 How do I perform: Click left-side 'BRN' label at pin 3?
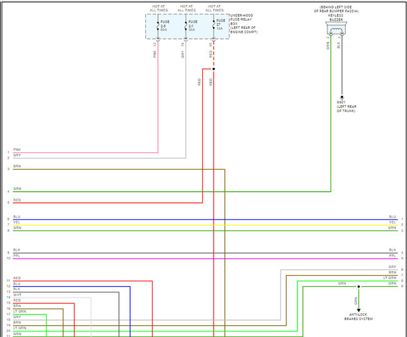click(x=17, y=166)
